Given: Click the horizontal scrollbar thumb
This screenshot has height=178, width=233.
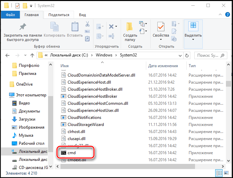Looking at the screenshot, I should [128, 167].
